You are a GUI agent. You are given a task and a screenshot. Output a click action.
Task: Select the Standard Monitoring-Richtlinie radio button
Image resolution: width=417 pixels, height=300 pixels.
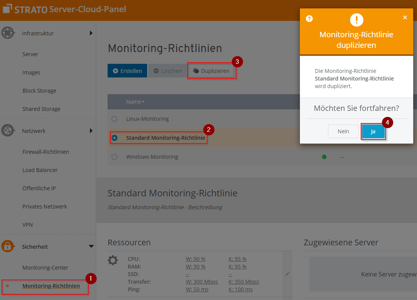click(114, 138)
